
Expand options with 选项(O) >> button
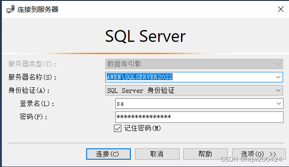259,154
